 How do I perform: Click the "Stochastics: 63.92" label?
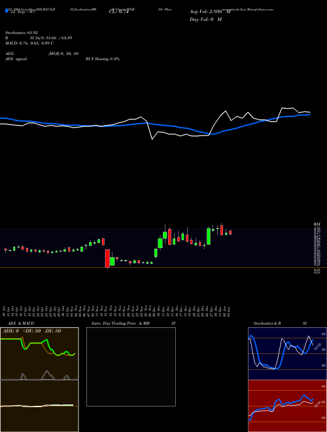[21, 33]
